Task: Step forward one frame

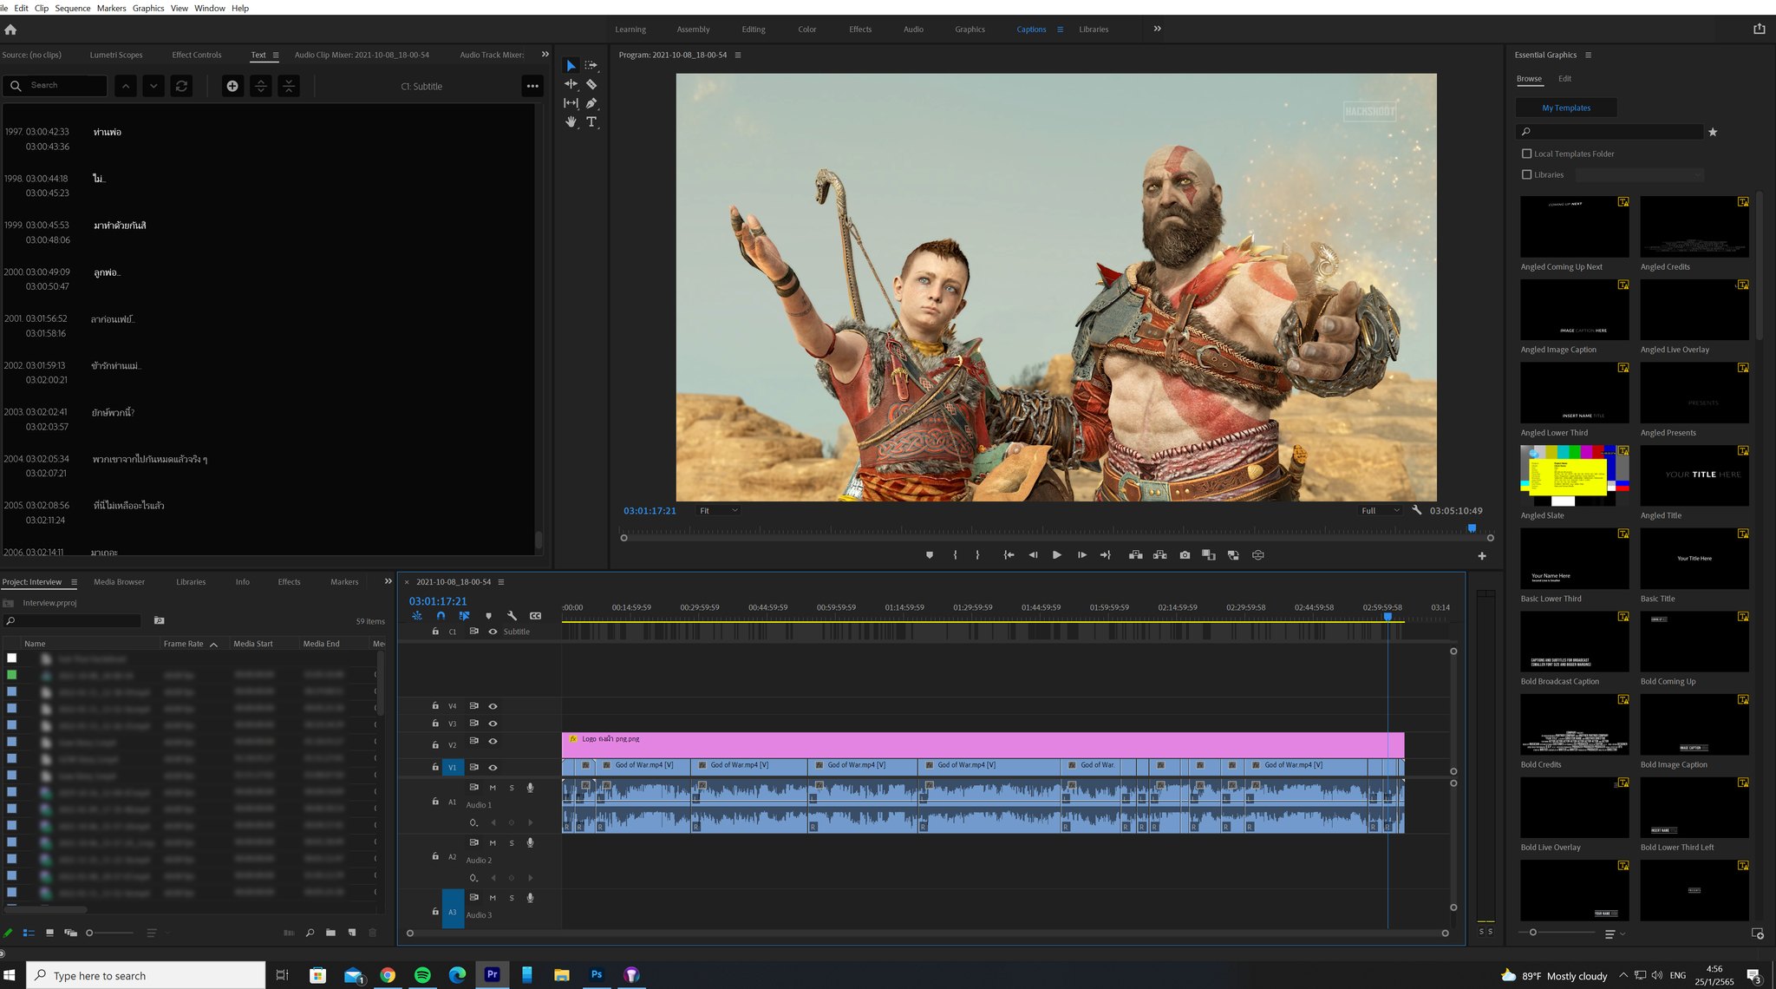Action: coord(1081,555)
